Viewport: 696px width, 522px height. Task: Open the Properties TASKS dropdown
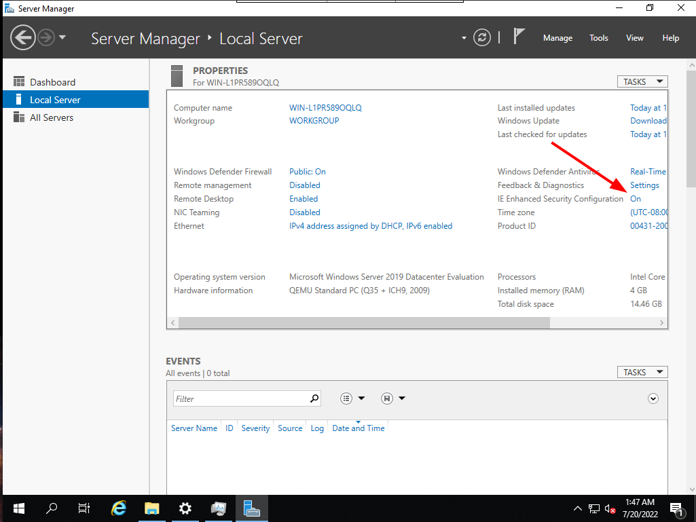642,81
